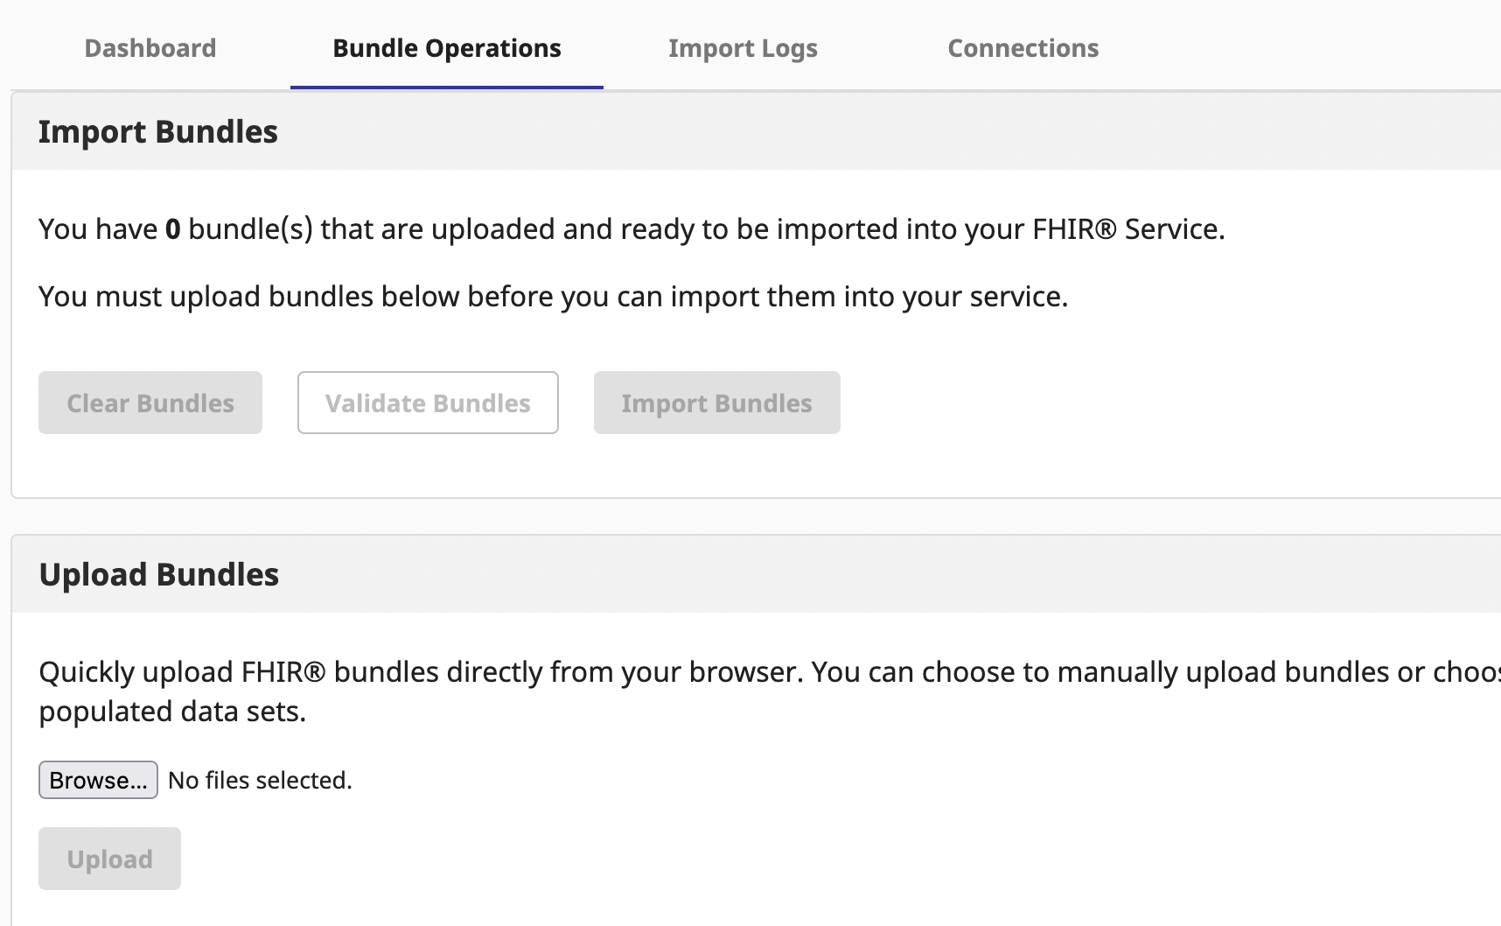Click the Upload Bundles section heading
This screenshot has height=926, width=1501.
pyautogui.click(x=158, y=574)
